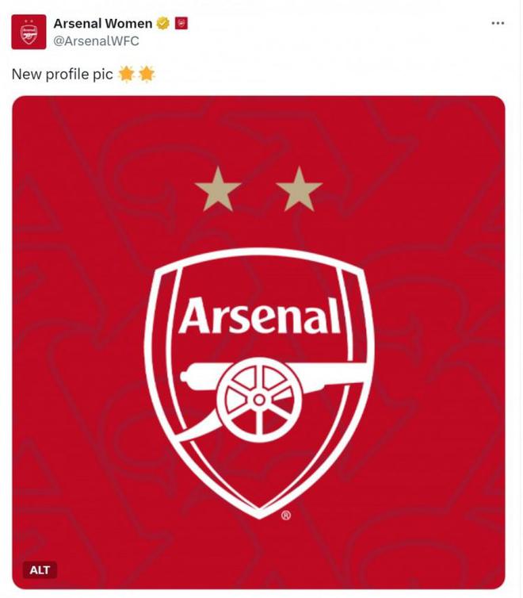Open the @ArsenalWFC handle link

pyautogui.click(x=96, y=40)
